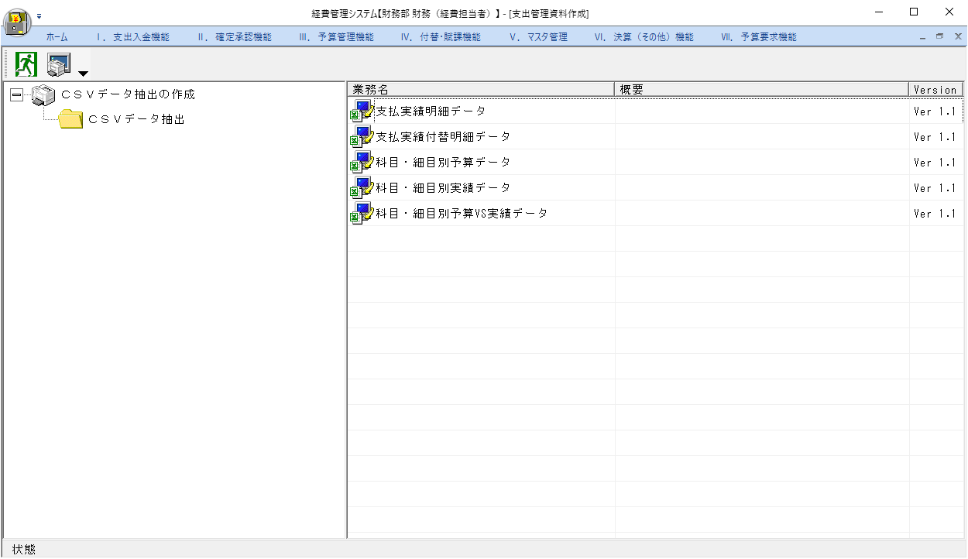
Task: Sort by the 業務名 column header
Action: [481, 89]
